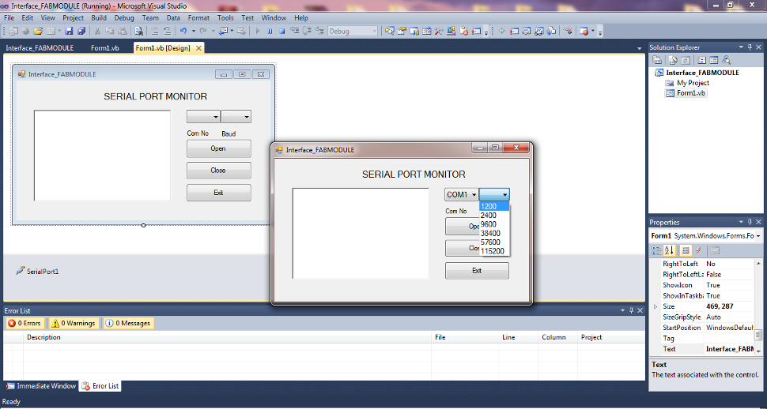Toggle the Warnings filter in Error List
This screenshot has width=767, height=409.
pos(74,323)
